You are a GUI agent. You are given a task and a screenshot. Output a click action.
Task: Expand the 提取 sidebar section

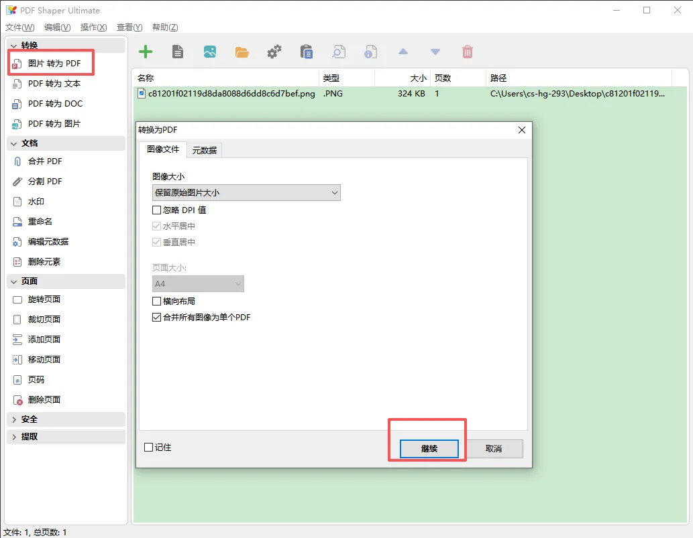pyautogui.click(x=13, y=437)
